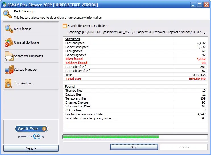The image size is (211, 155).
Task: Select the red Files found row
Action: point(135,59)
